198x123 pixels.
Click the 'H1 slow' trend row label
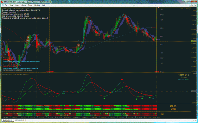coord(173,110)
